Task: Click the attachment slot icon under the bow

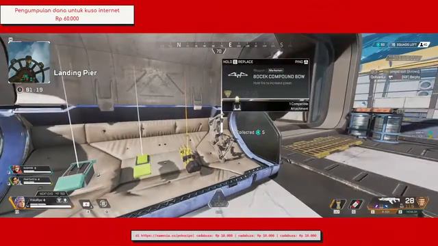Action: (237, 107)
